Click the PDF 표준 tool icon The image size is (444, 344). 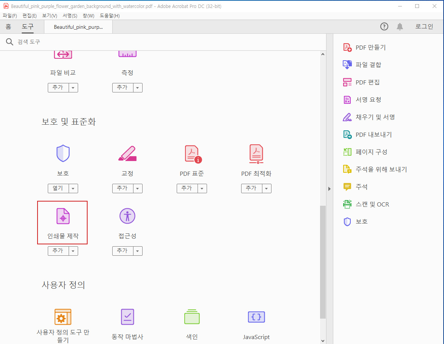pyautogui.click(x=193, y=154)
